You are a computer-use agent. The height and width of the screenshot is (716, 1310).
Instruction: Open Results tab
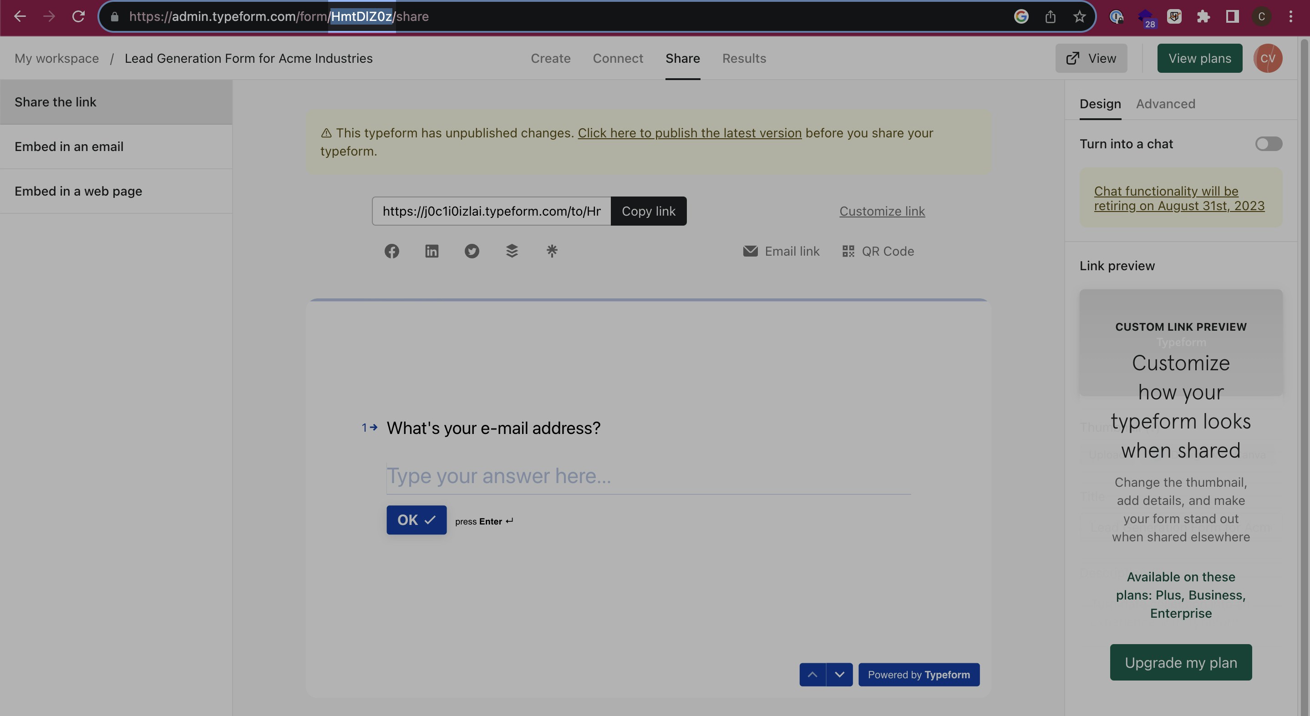point(744,58)
